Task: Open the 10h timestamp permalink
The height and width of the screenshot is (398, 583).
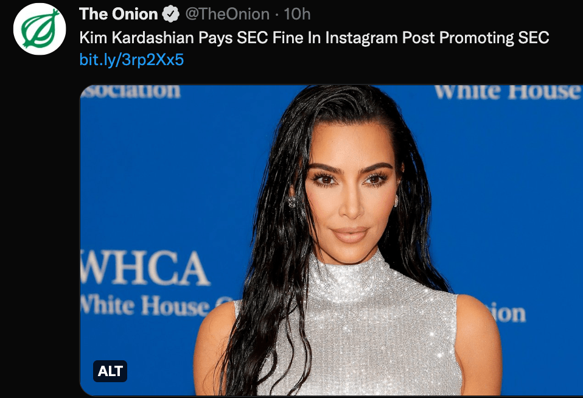Action: [x=297, y=14]
